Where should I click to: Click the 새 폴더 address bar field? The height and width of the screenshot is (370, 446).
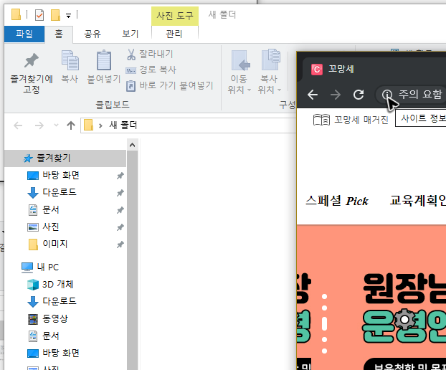[189, 125]
